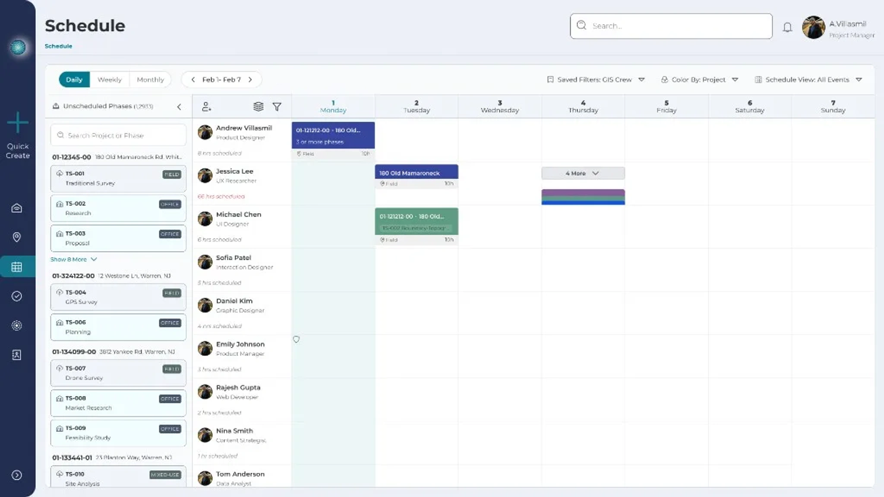Select the TS-002 Research phase card
884x497 pixels.
pos(118,208)
